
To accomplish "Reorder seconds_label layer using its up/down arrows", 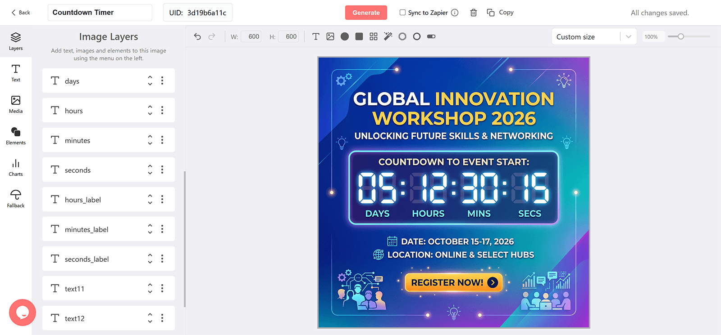I will 150,259.
